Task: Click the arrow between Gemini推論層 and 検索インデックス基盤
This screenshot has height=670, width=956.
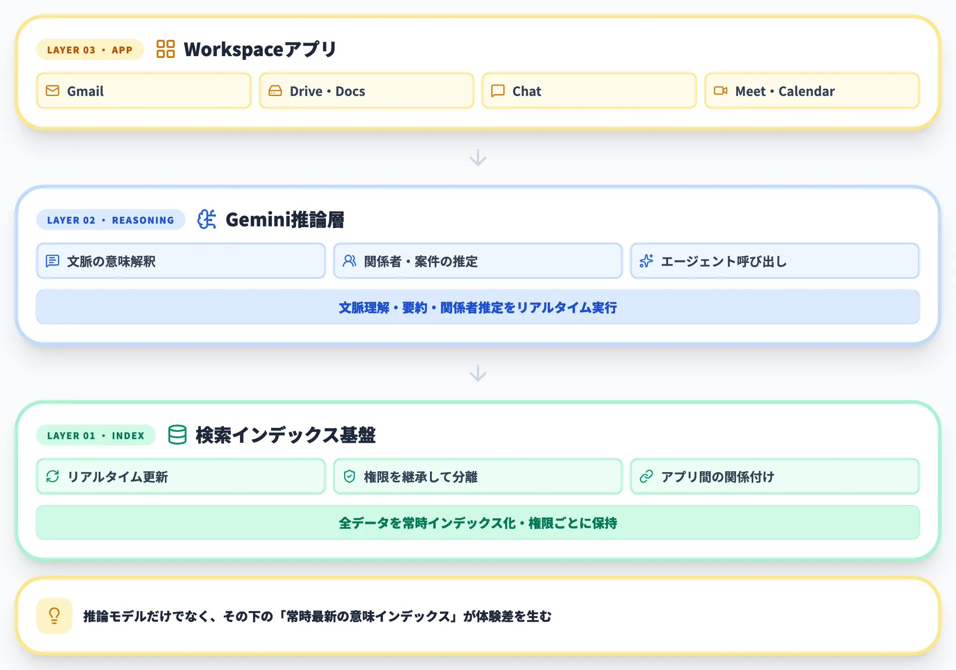Action: (478, 373)
